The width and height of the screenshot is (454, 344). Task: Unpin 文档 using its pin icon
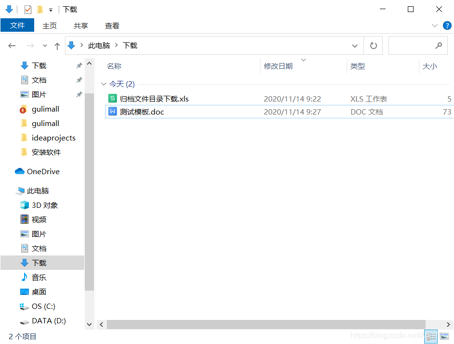pyautogui.click(x=79, y=80)
